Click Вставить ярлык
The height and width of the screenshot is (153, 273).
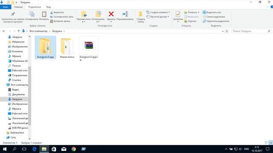coord(60,21)
